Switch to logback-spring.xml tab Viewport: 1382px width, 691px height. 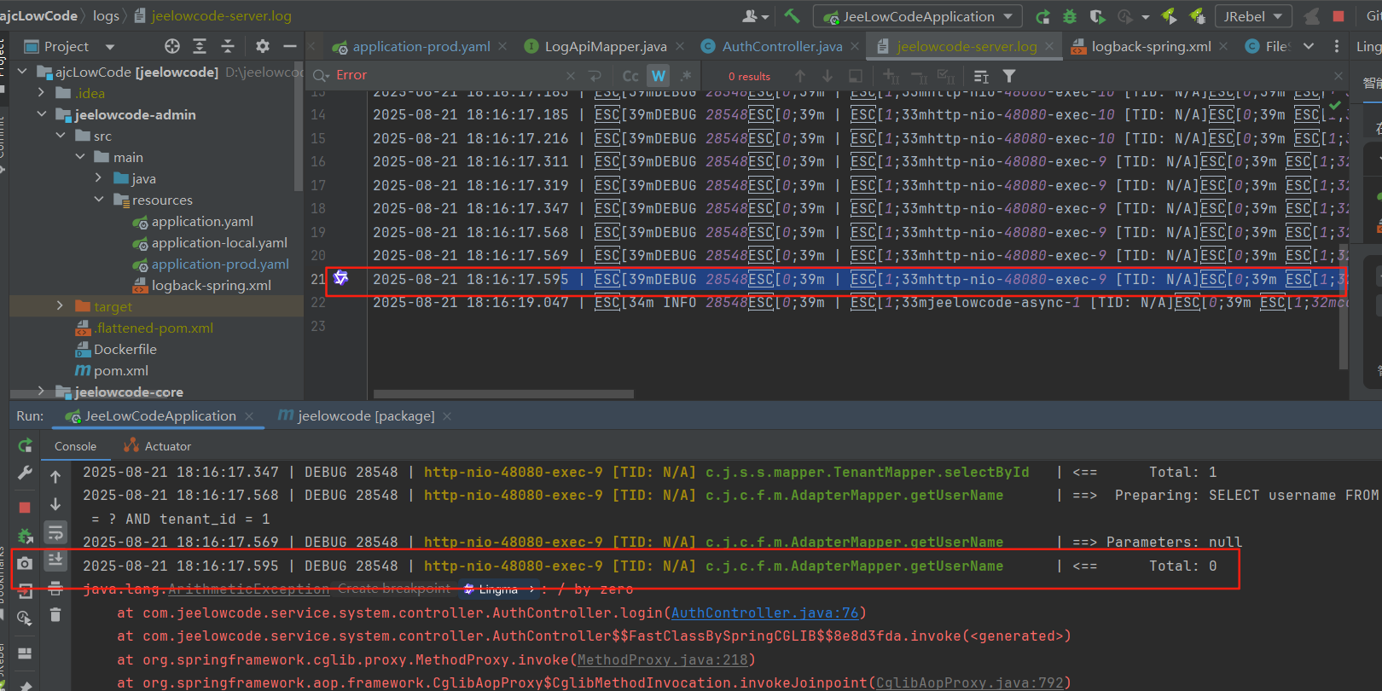(x=1151, y=46)
